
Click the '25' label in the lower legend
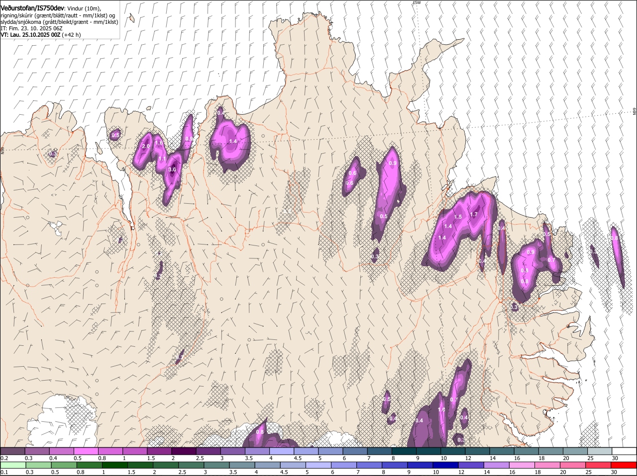pos(588,472)
